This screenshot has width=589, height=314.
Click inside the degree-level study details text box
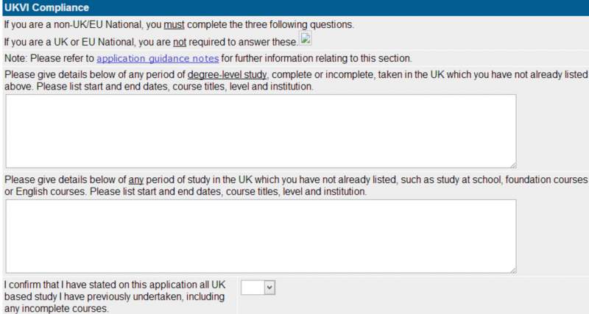[261, 131]
